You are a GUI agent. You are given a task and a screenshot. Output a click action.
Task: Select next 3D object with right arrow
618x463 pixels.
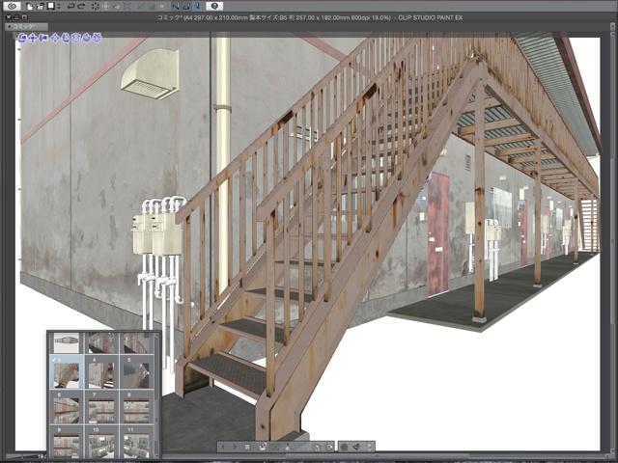pos(235,447)
